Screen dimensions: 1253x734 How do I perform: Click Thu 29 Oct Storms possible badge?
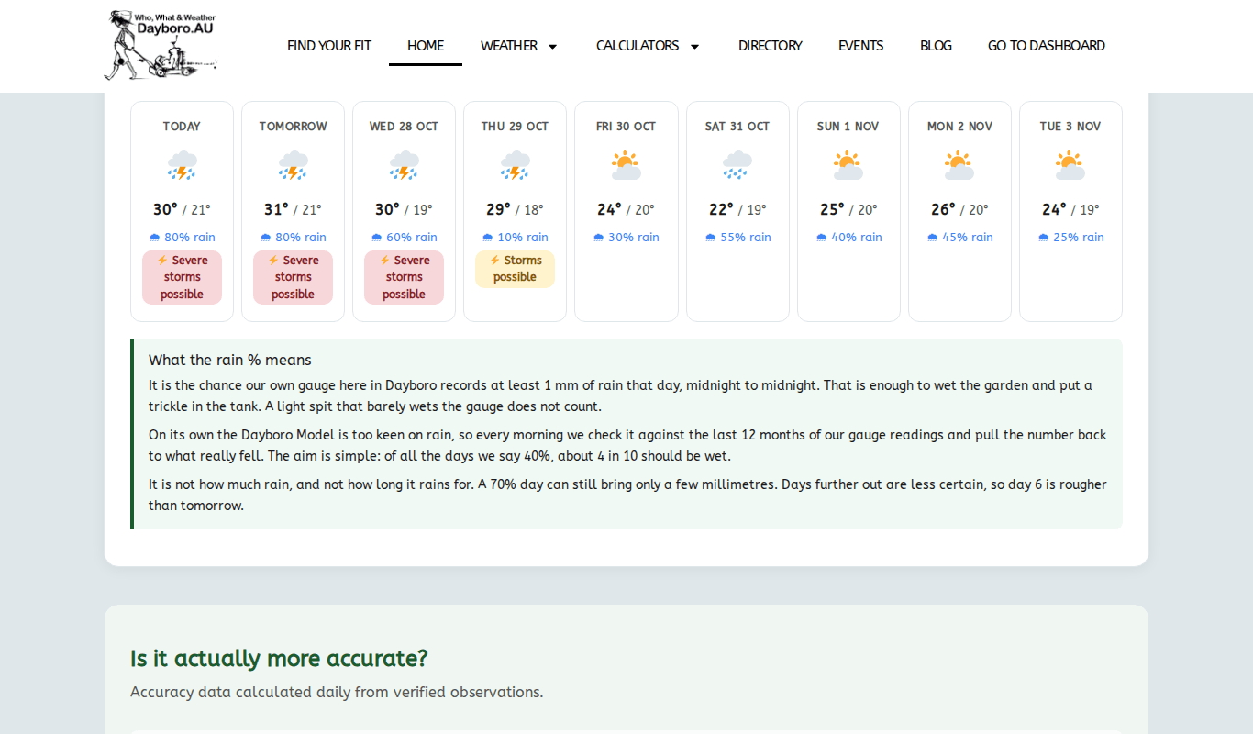point(515,269)
